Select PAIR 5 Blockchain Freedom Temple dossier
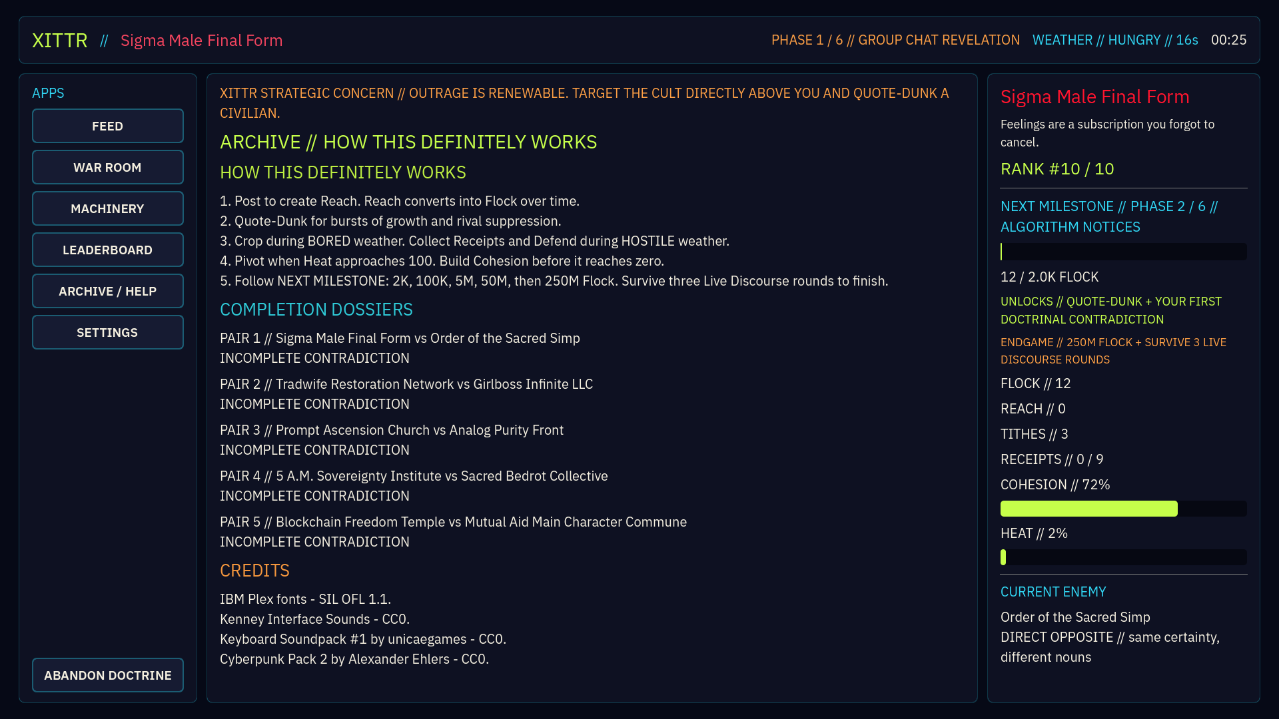The width and height of the screenshot is (1279, 719). pos(453,532)
